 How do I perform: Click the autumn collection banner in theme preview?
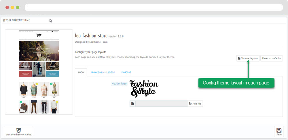tap(39, 51)
